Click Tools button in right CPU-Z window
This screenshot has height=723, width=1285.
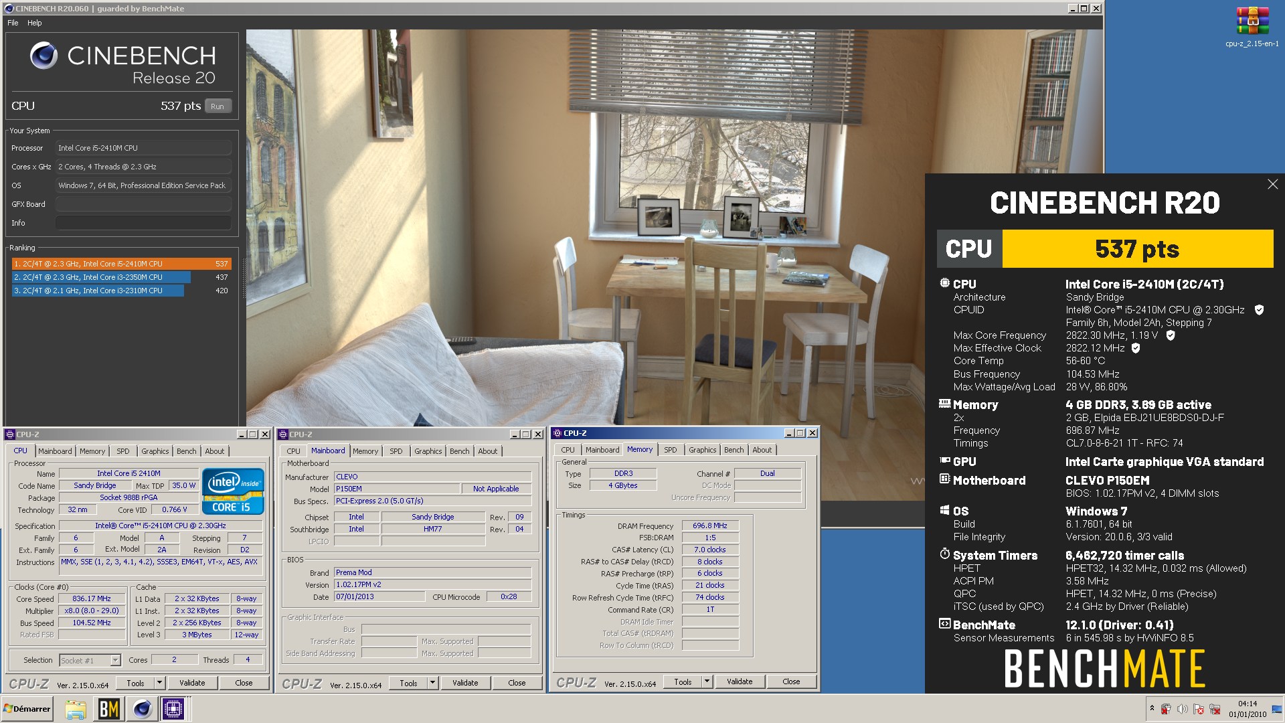coord(683,681)
